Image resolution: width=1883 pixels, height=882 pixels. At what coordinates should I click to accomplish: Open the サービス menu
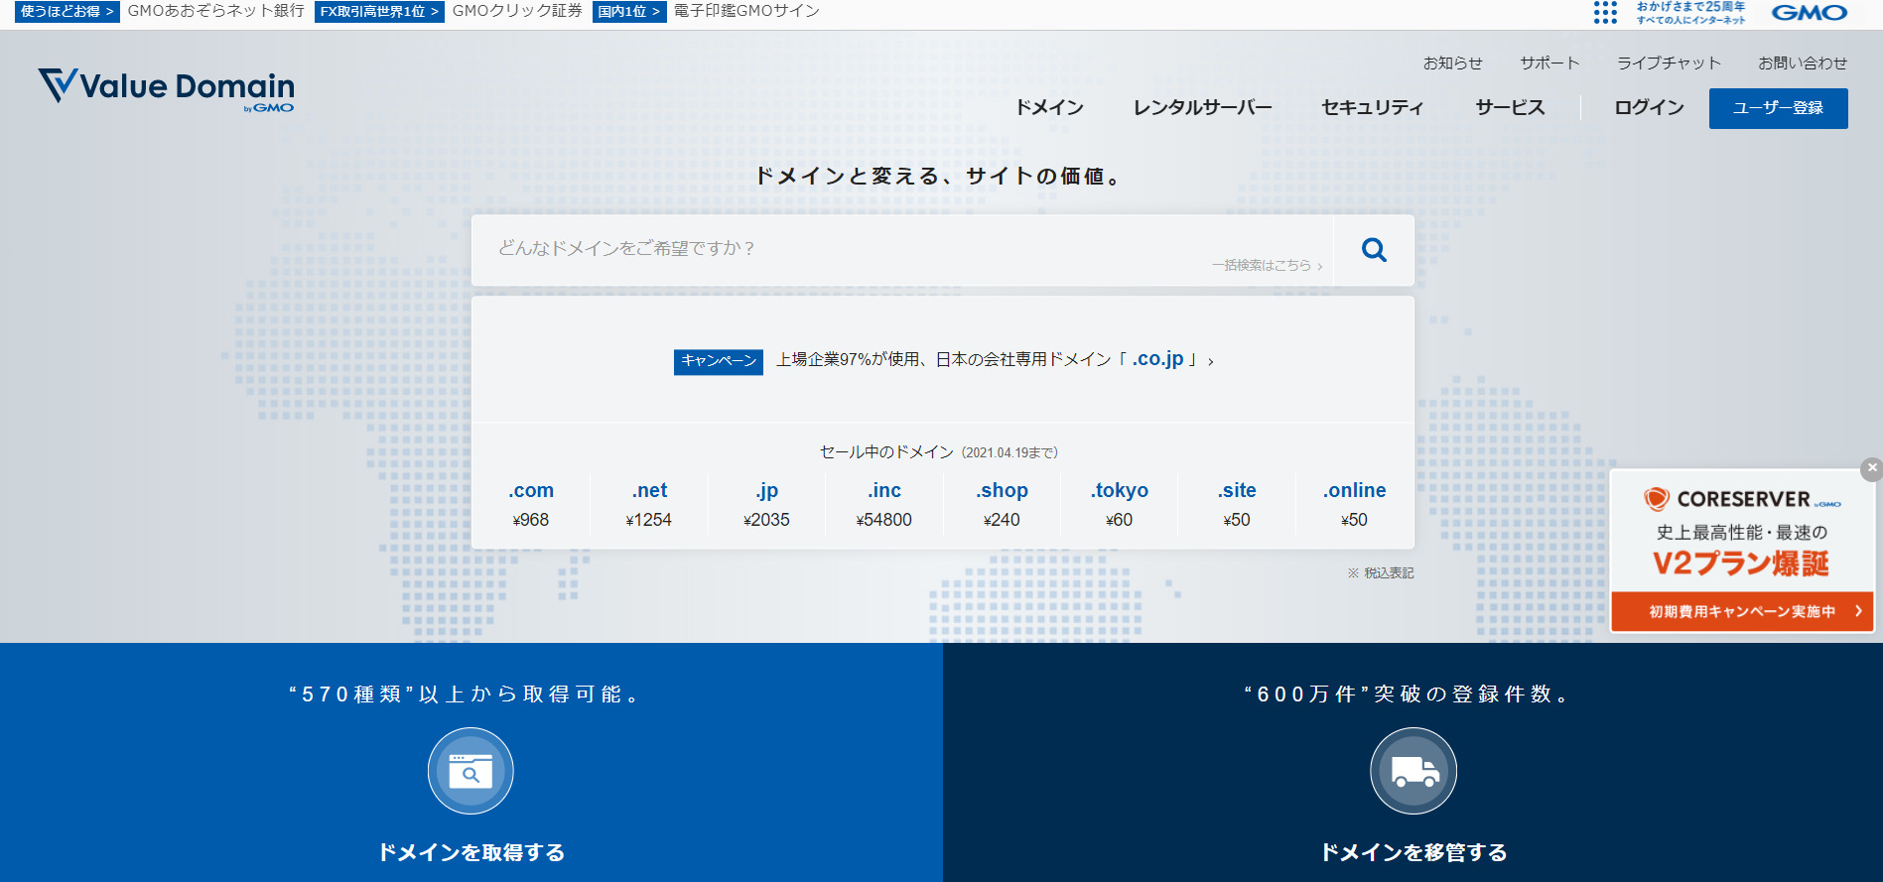pos(1510,107)
